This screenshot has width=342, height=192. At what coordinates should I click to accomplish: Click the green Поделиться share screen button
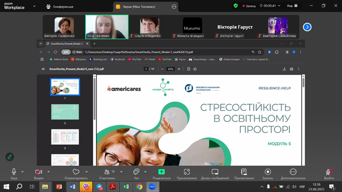(x=161, y=174)
